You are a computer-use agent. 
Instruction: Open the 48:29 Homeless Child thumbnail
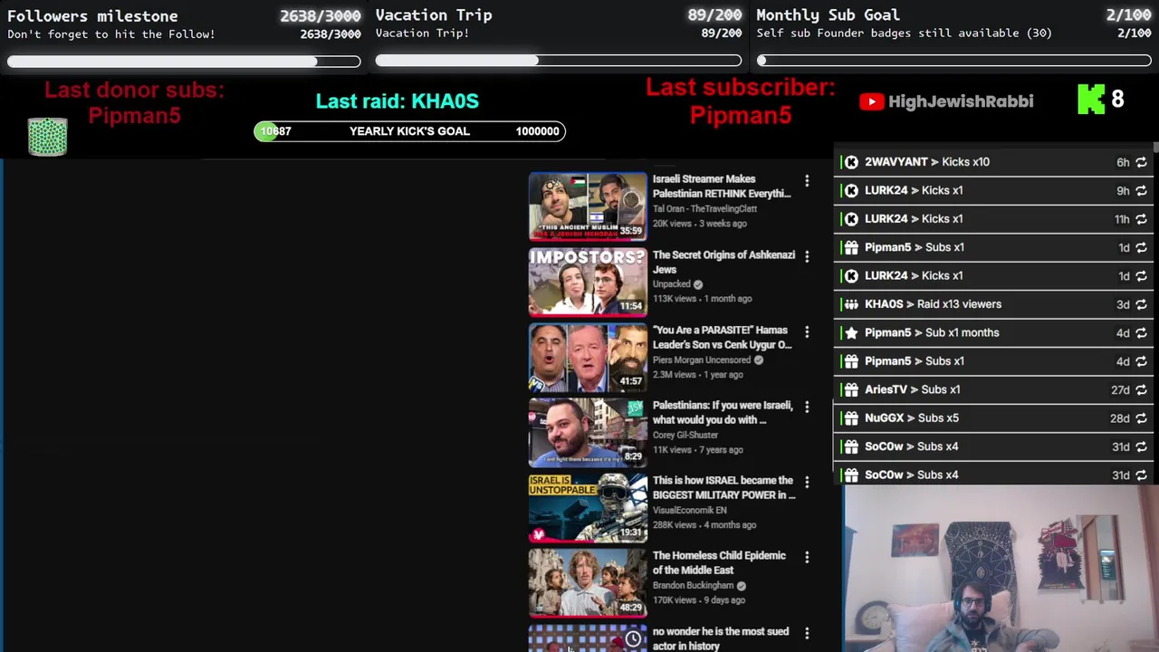[x=588, y=582]
